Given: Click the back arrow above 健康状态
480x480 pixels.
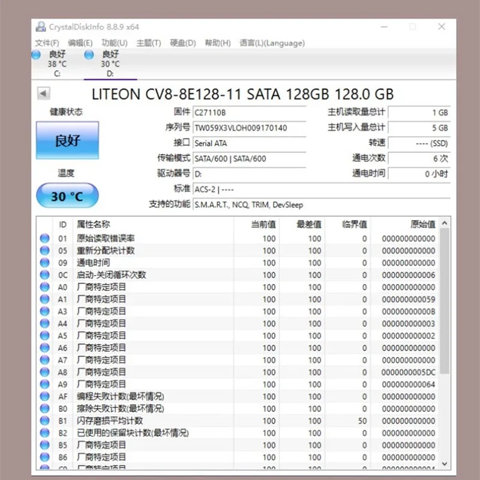Looking at the screenshot, I should coord(43,94).
